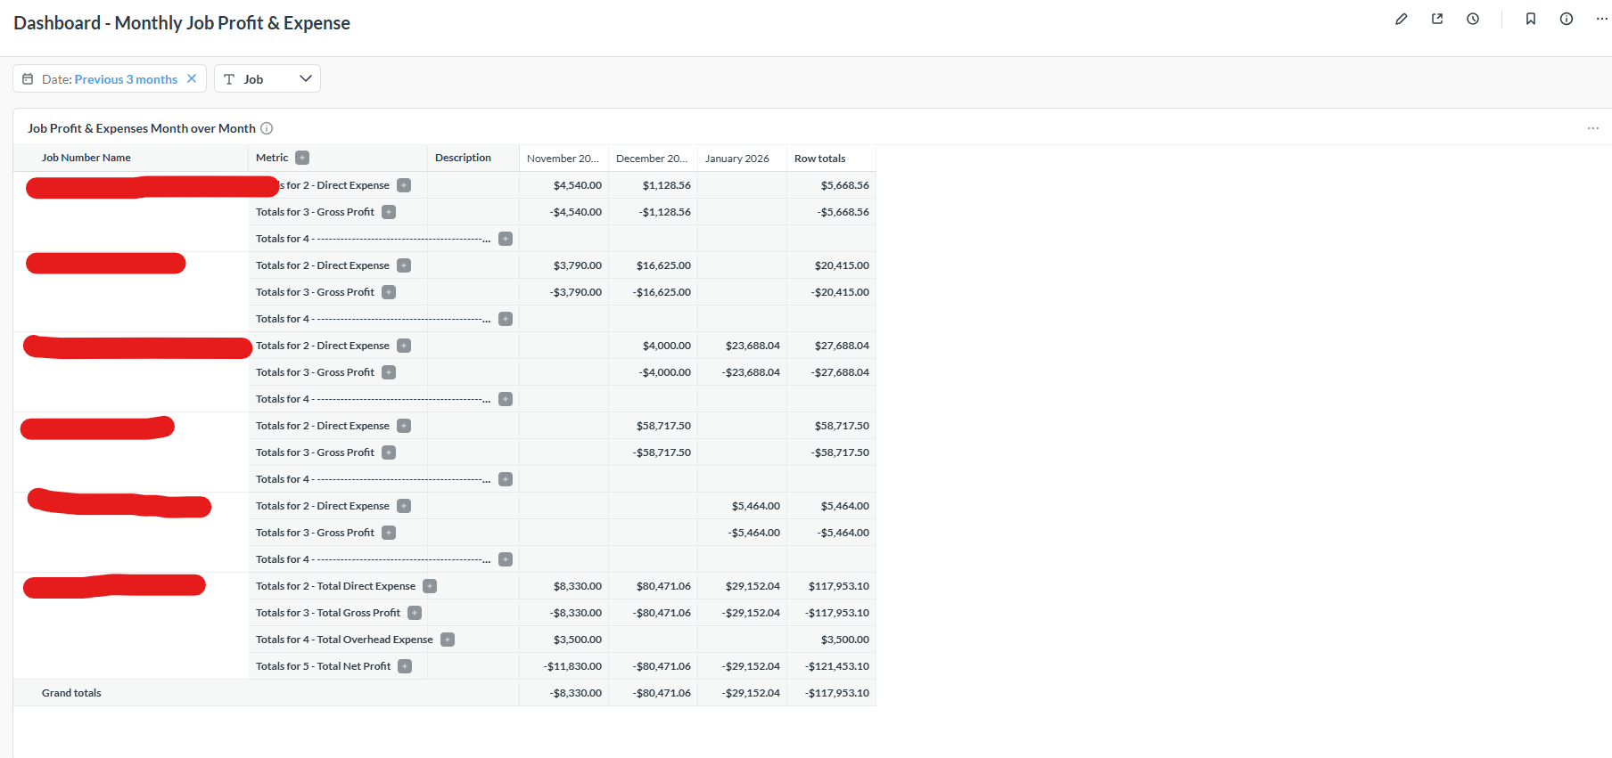Select the Description column header
The image size is (1612, 758).
point(463,158)
